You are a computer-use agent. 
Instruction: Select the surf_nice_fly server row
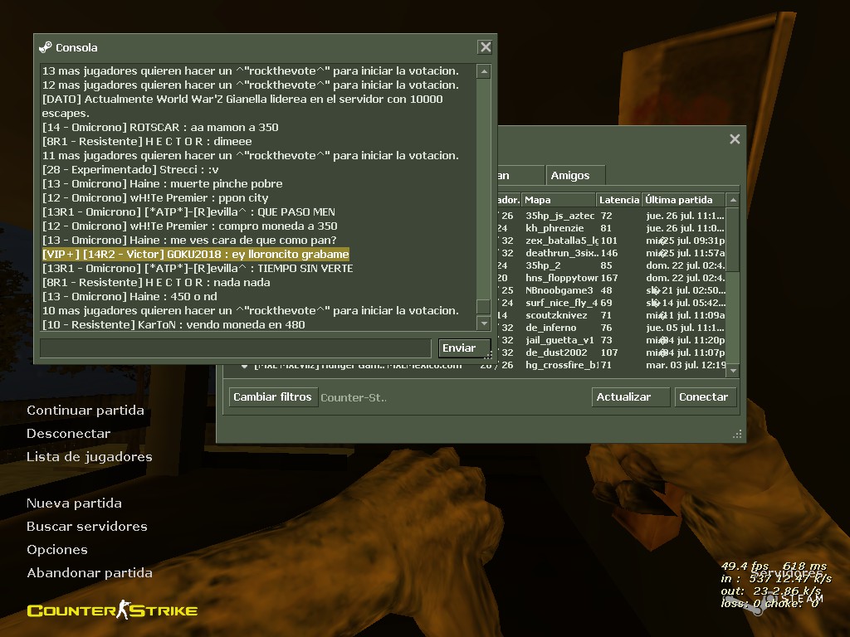tap(611, 303)
